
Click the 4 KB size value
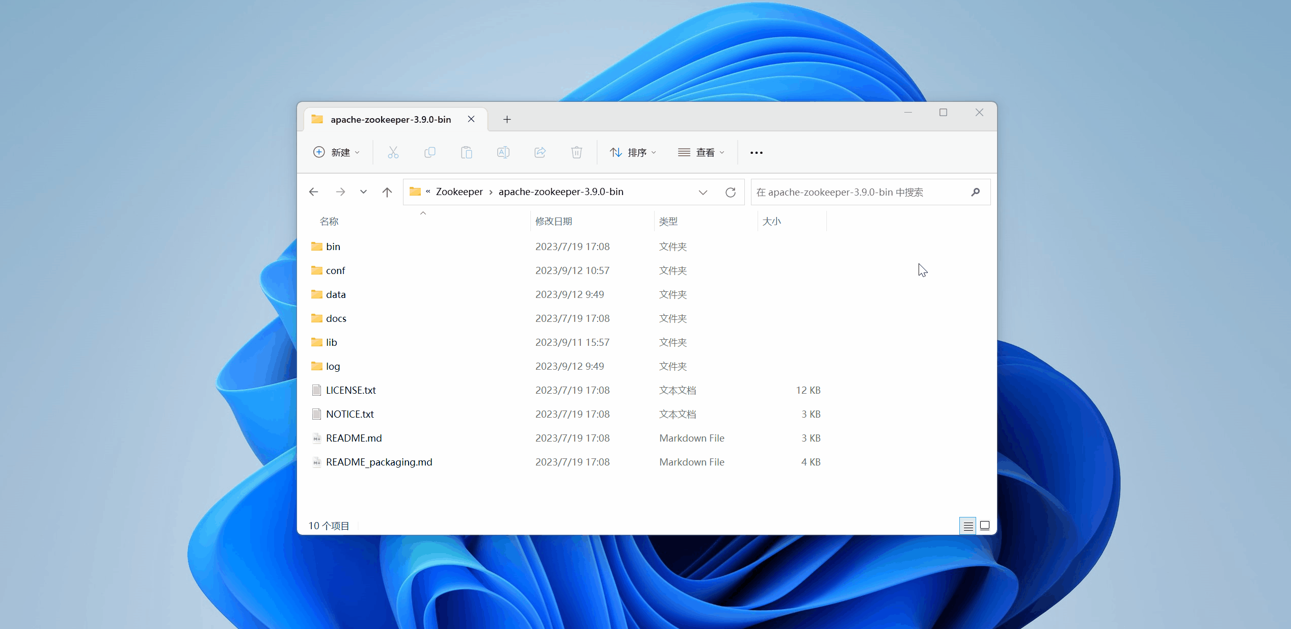pyautogui.click(x=811, y=462)
